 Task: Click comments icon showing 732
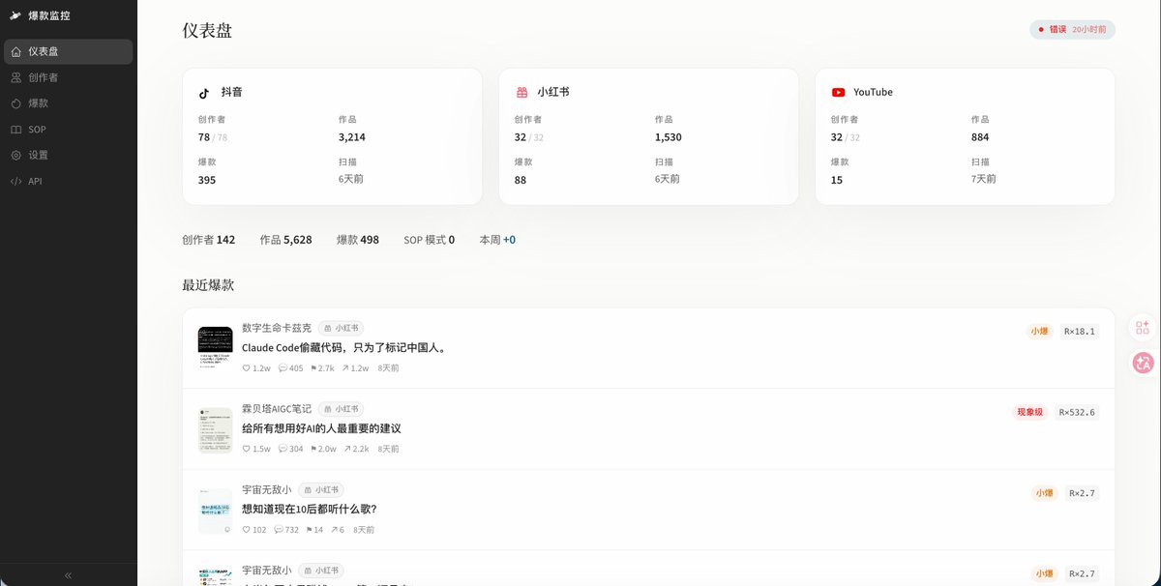point(279,530)
